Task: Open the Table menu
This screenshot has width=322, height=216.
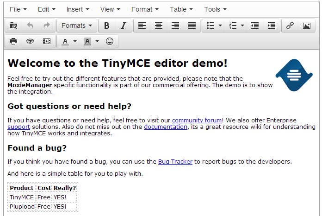Action: 181,9
